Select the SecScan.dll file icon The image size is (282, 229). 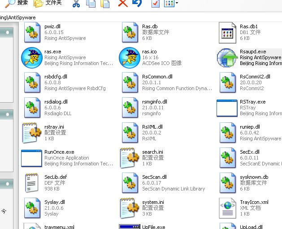point(130,183)
